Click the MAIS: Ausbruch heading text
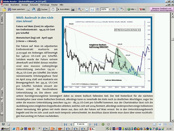This screenshot has height=131, width=174. click(35, 19)
